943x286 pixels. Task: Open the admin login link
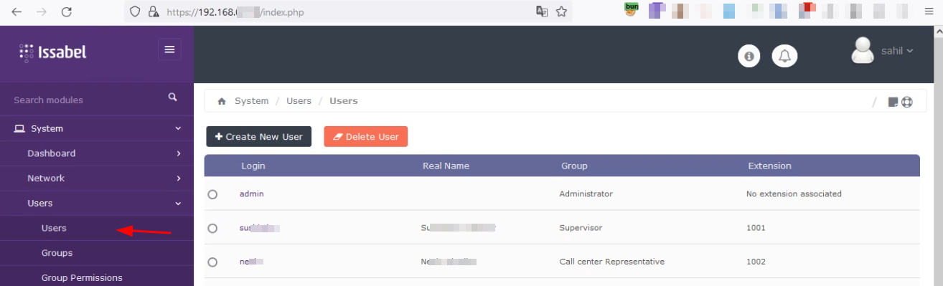click(252, 194)
